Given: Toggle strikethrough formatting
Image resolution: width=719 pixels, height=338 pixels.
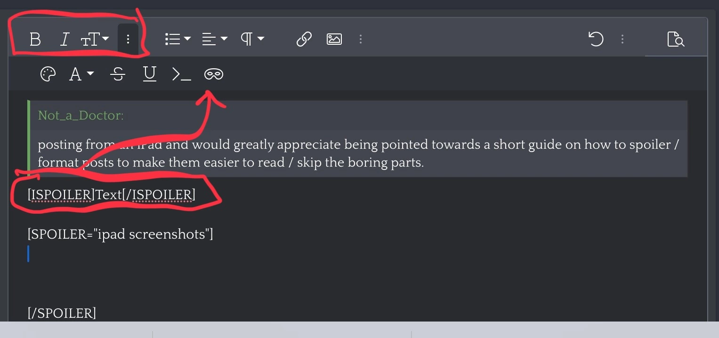Looking at the screenshot, I should click(117, 74).
